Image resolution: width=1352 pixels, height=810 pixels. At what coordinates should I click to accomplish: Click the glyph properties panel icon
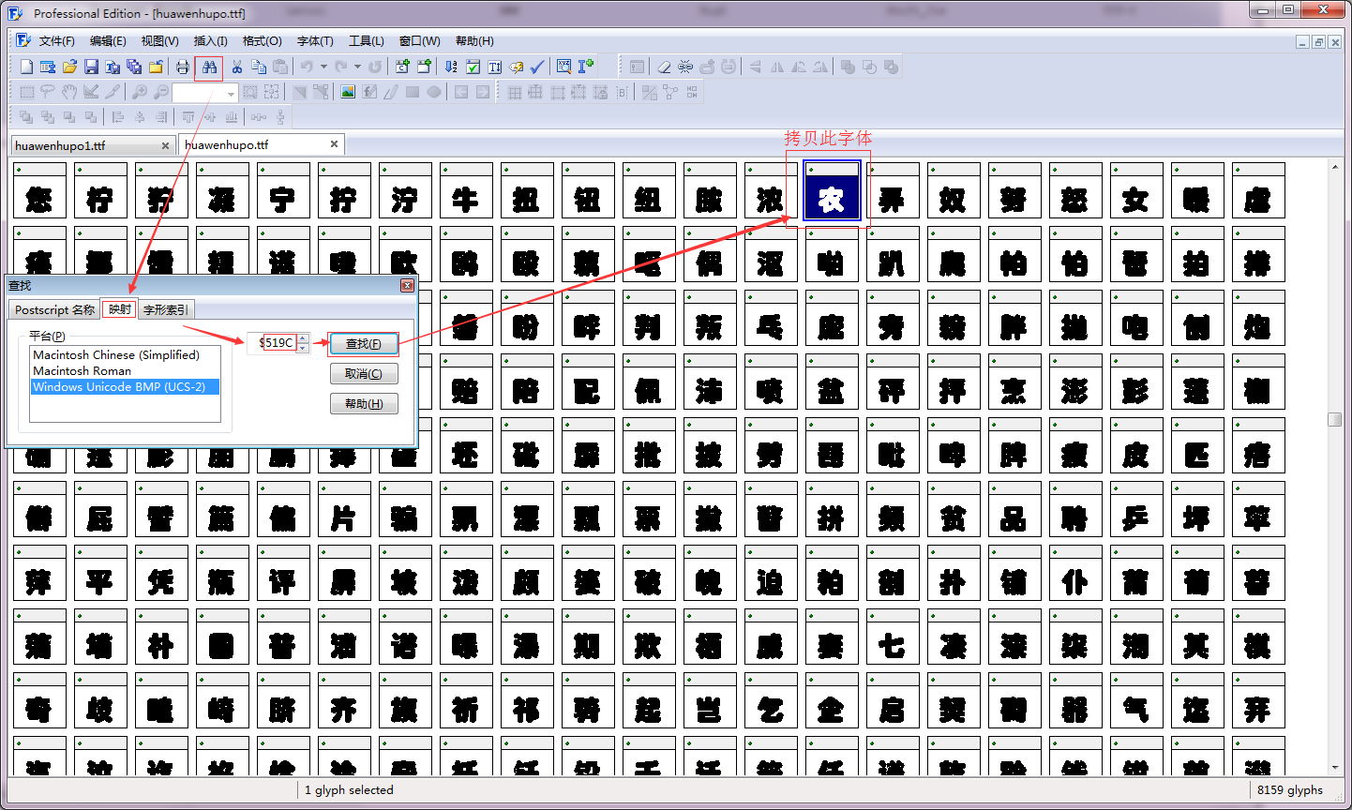638,67
